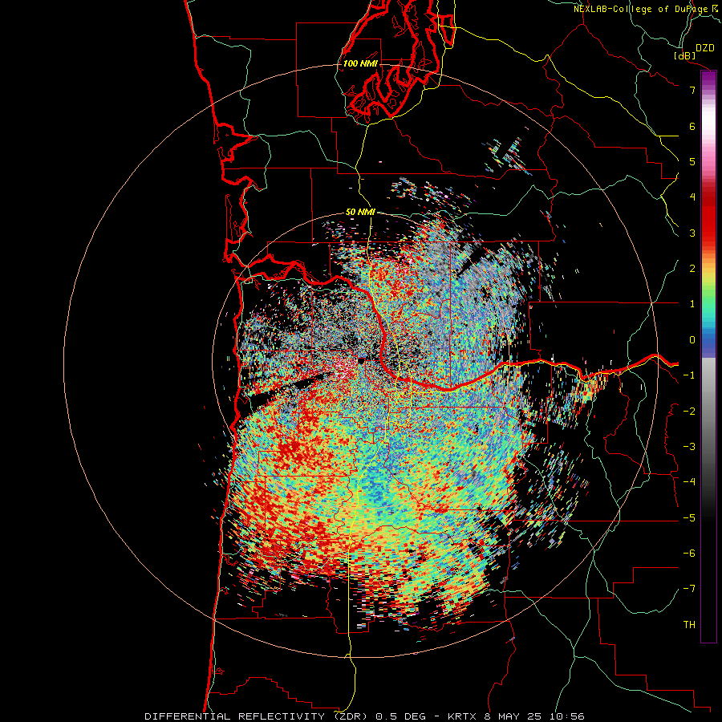The width and height of the screenshot is (722, 722).
Task: Click the 1 value on the color scale
Action: tap(692, 304)
